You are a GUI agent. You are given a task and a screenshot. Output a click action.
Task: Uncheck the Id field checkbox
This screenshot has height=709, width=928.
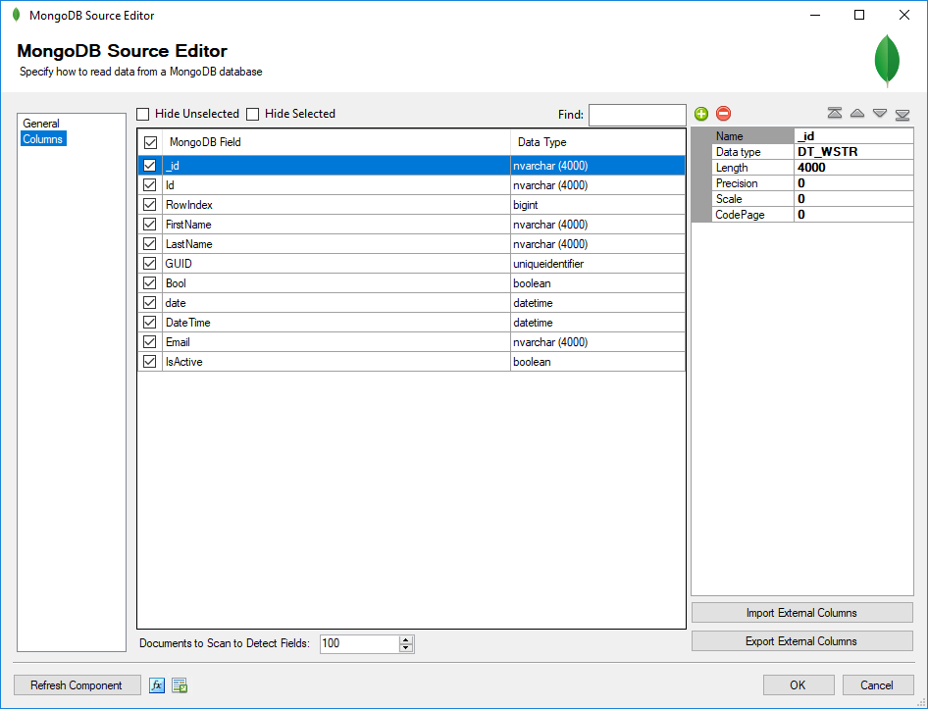click(x=150, y=185)
